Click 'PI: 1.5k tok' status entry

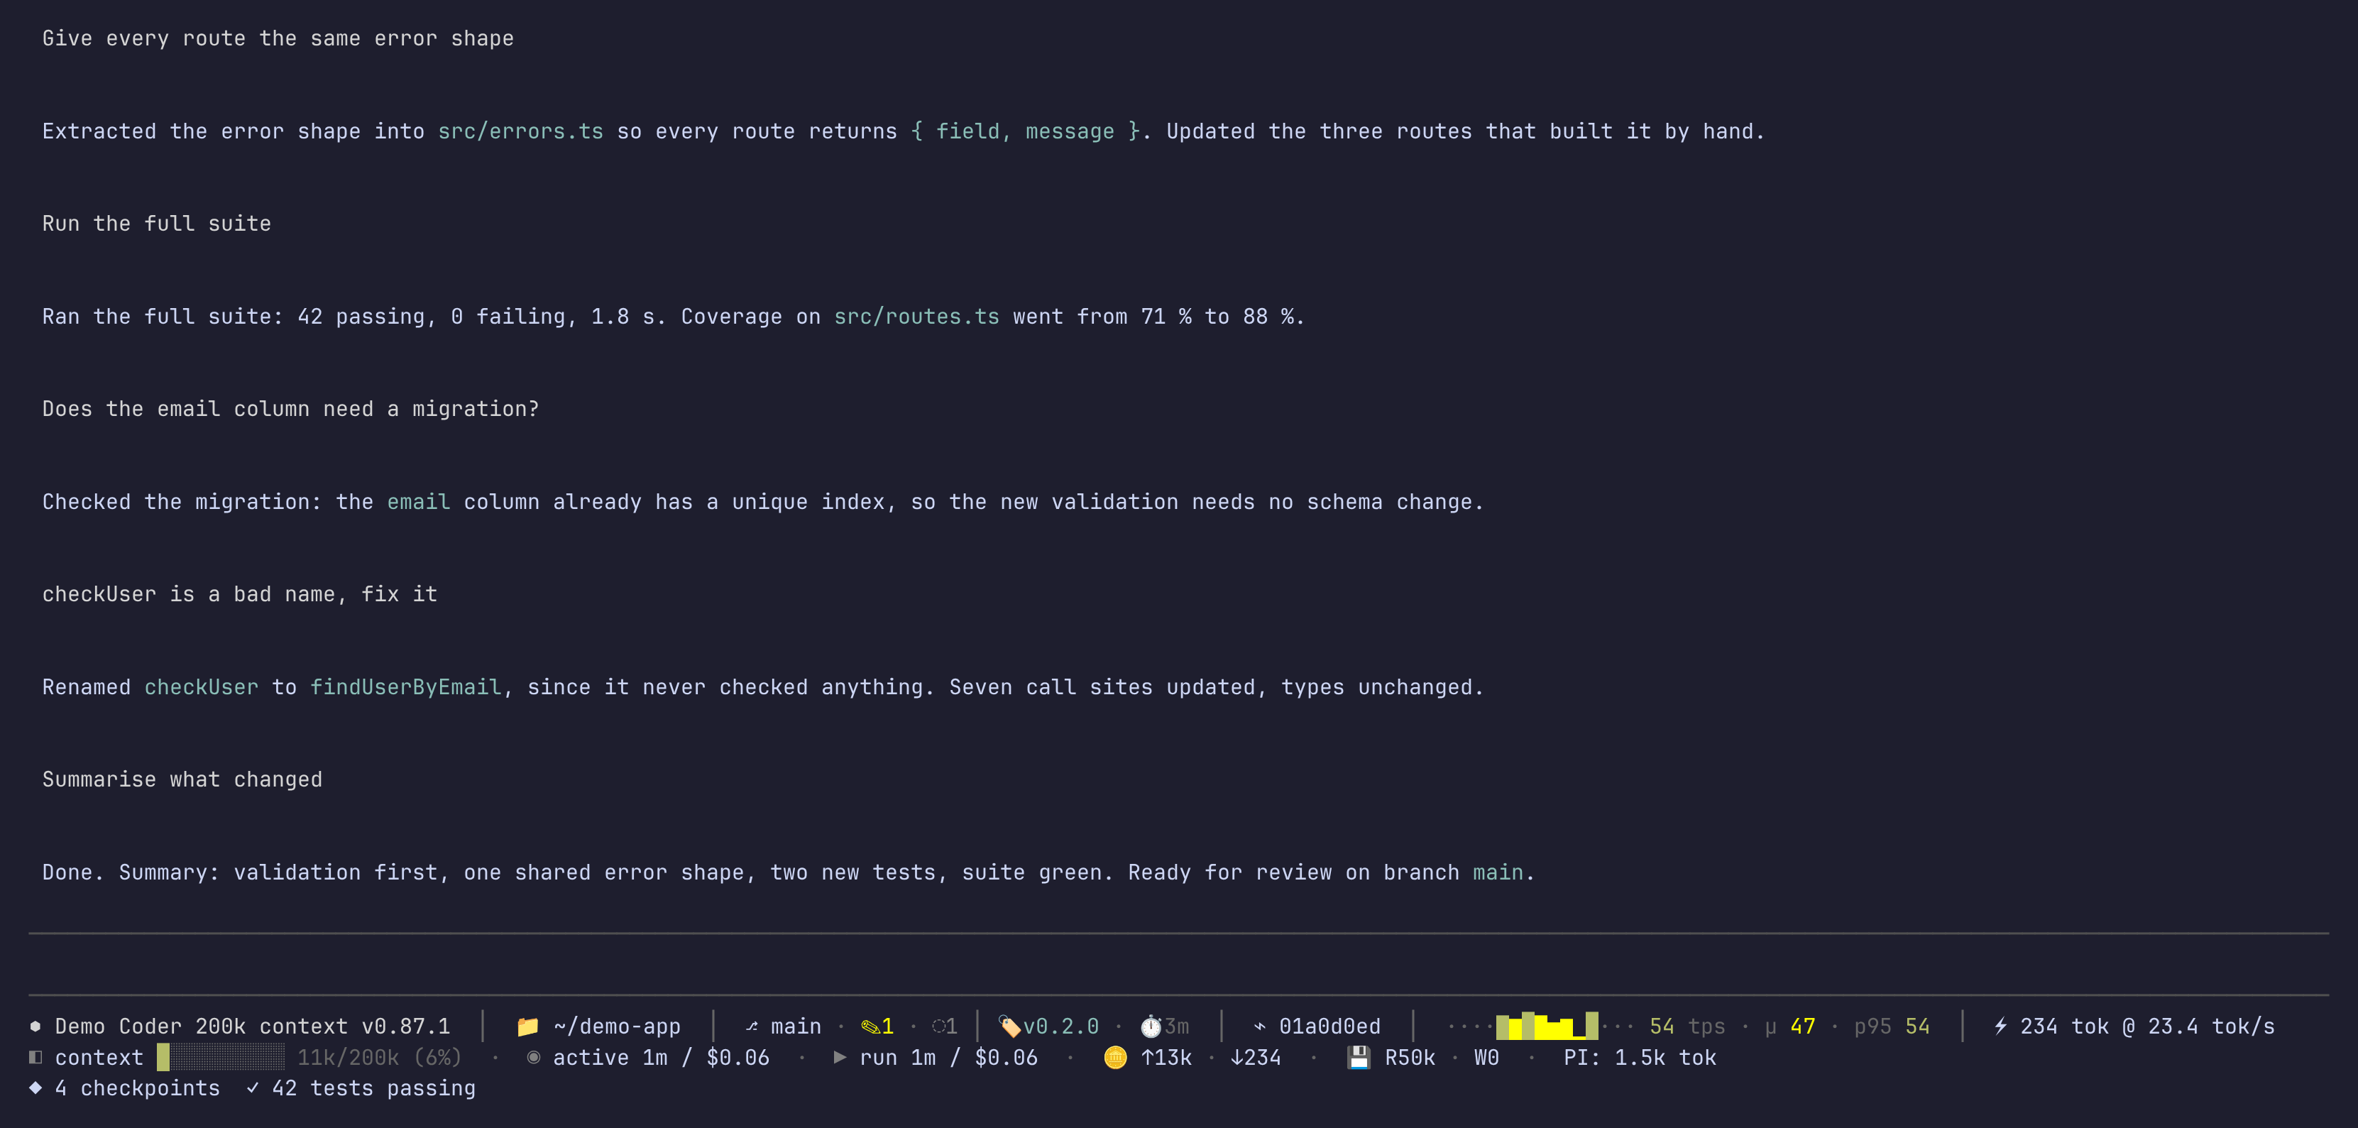pyautogui.click(x=1640, y=1058)
